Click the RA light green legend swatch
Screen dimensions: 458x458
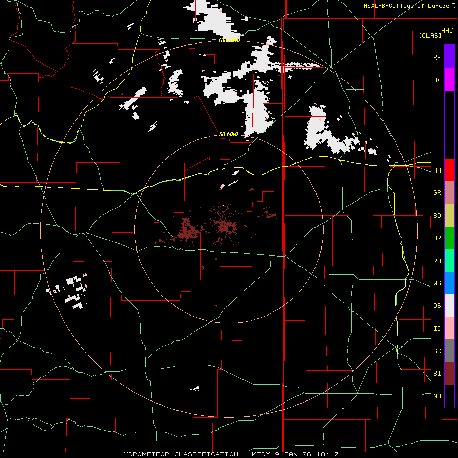point(449,261)
